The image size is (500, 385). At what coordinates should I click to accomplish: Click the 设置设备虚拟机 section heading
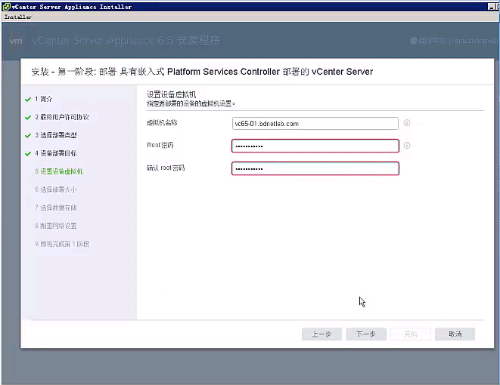[x=171, y=94]
